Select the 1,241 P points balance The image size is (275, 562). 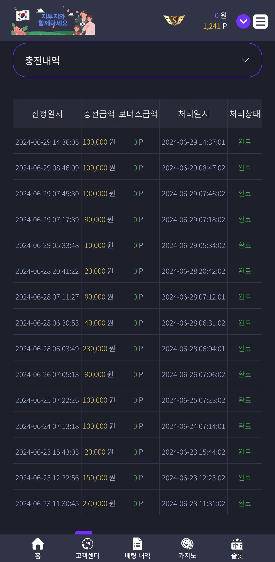215,26
